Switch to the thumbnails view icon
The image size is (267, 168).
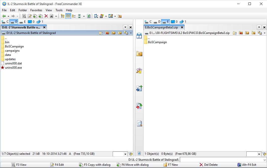[79, 16]
